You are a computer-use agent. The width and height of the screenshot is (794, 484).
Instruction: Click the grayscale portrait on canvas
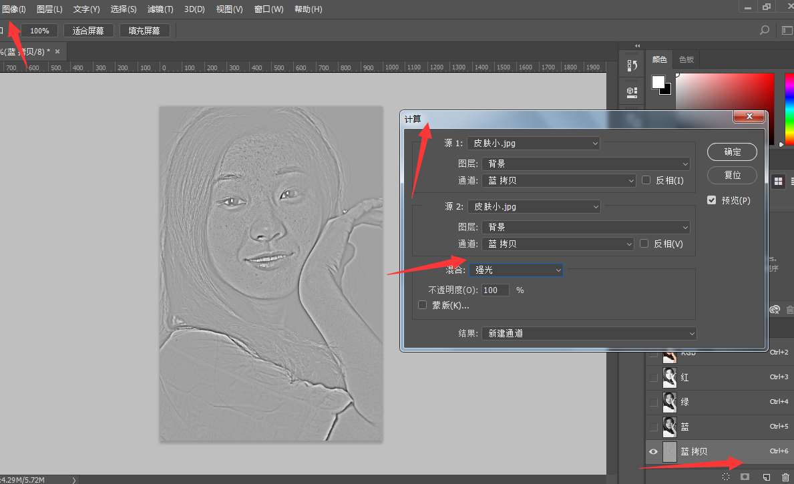271,274
